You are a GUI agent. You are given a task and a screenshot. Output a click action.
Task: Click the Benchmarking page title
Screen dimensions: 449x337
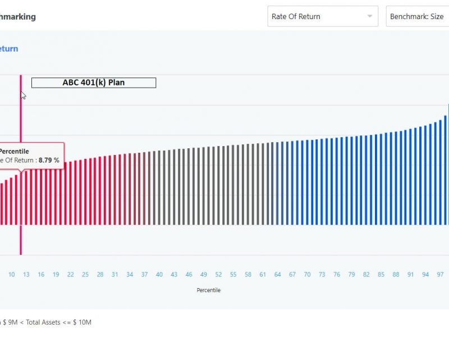click(x=18, y=17)
